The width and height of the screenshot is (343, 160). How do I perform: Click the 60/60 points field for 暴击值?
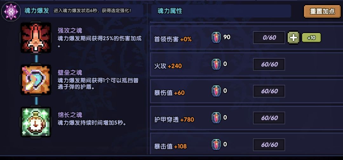click(x=269, y=145)
